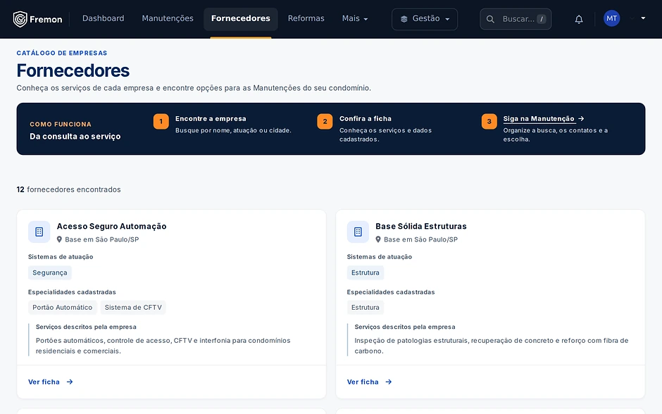Click the Estrutura tag under Especialidades cadastradas

[x=366, y=307]
